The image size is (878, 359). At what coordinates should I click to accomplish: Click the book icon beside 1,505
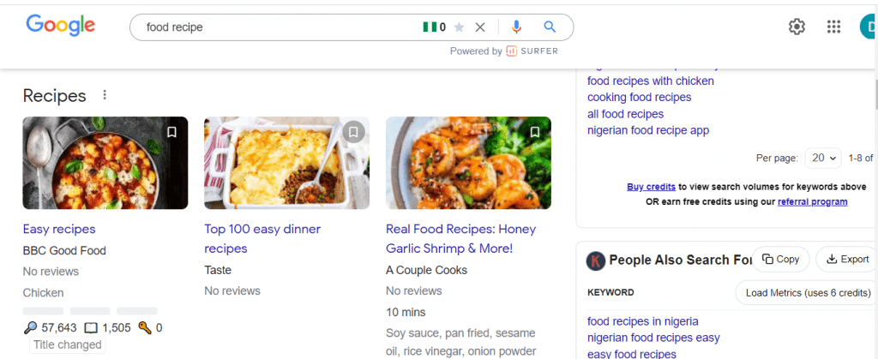[x=91, y=327]
